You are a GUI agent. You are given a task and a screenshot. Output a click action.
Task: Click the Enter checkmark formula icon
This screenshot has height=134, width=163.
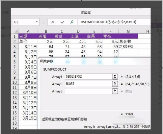tap(62, 22)
